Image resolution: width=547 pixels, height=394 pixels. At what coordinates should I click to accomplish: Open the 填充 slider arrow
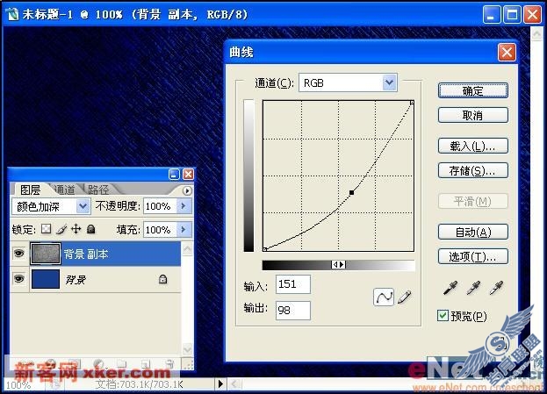point(184,229)
